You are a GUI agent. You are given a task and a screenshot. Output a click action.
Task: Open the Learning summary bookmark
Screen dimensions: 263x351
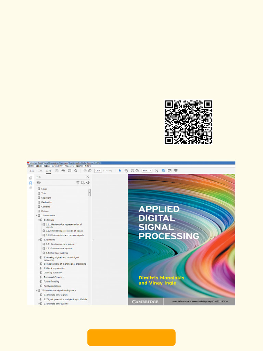click(52, 273)
